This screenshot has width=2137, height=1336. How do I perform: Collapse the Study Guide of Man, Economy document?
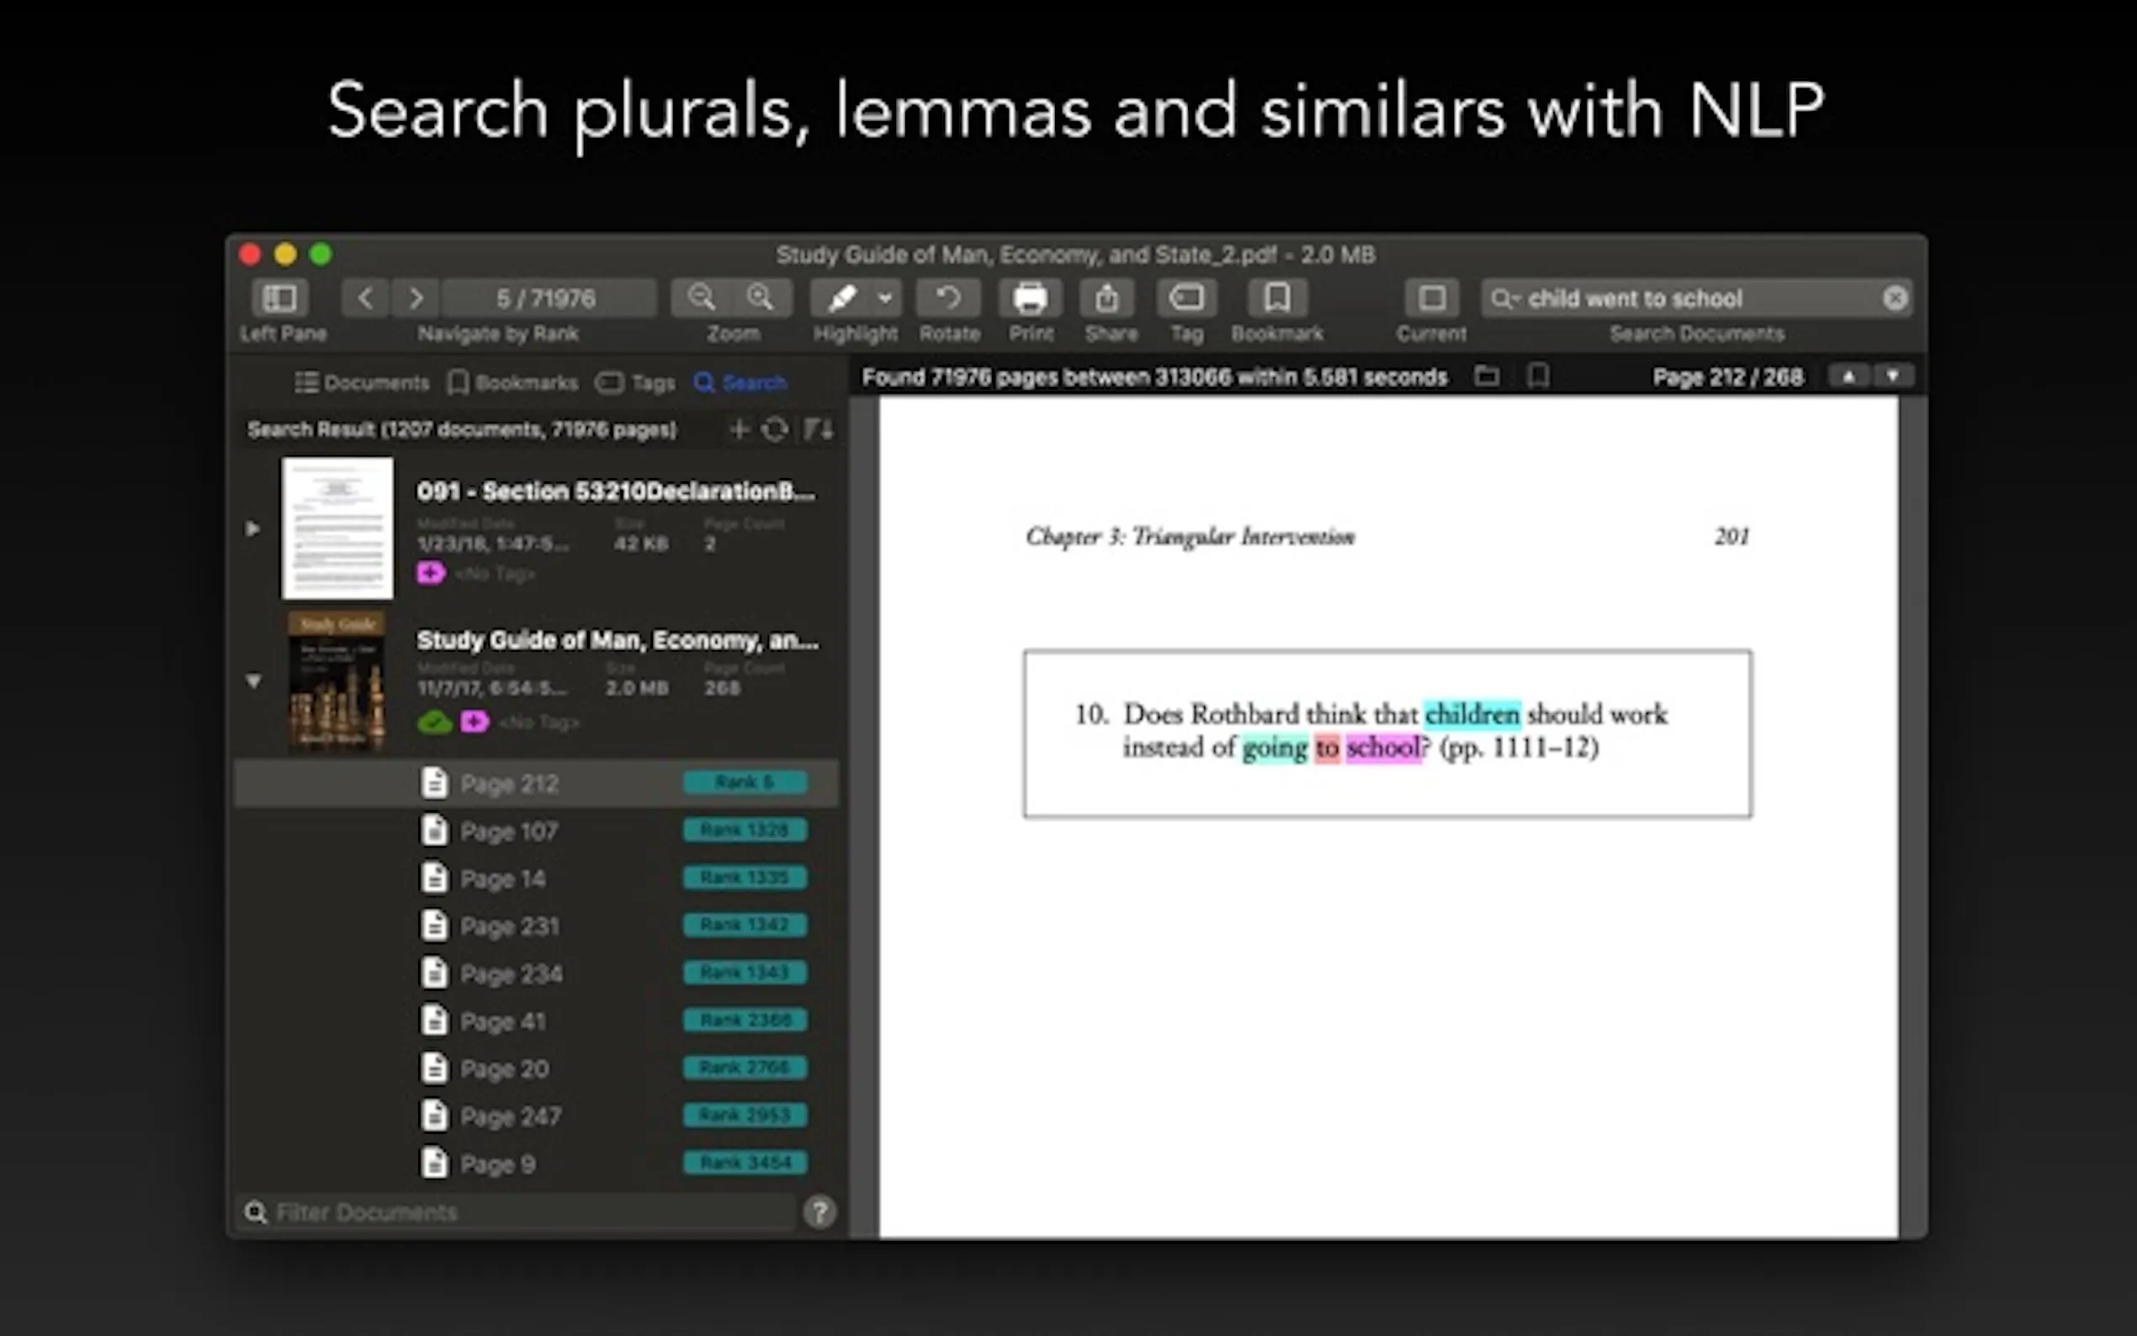pyautogui.click(x=253, y=681)
